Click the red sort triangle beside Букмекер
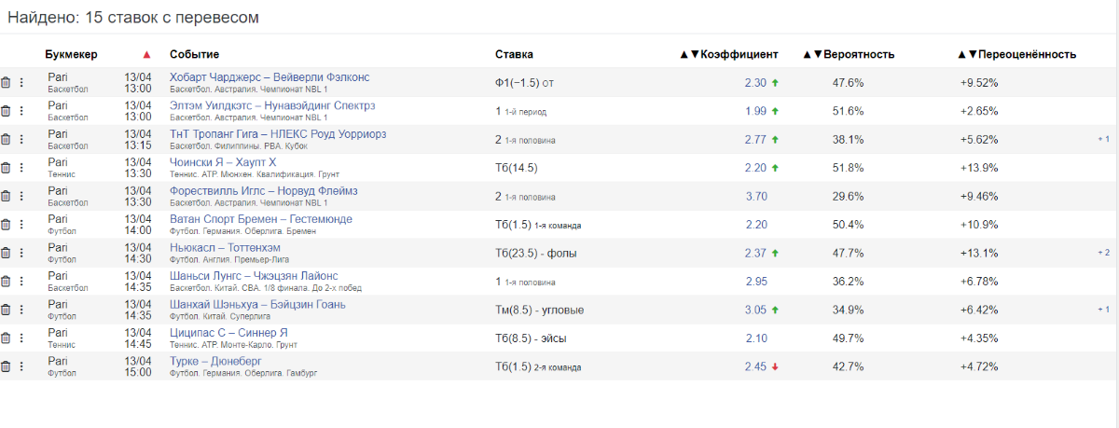 [x=145, y=54]
